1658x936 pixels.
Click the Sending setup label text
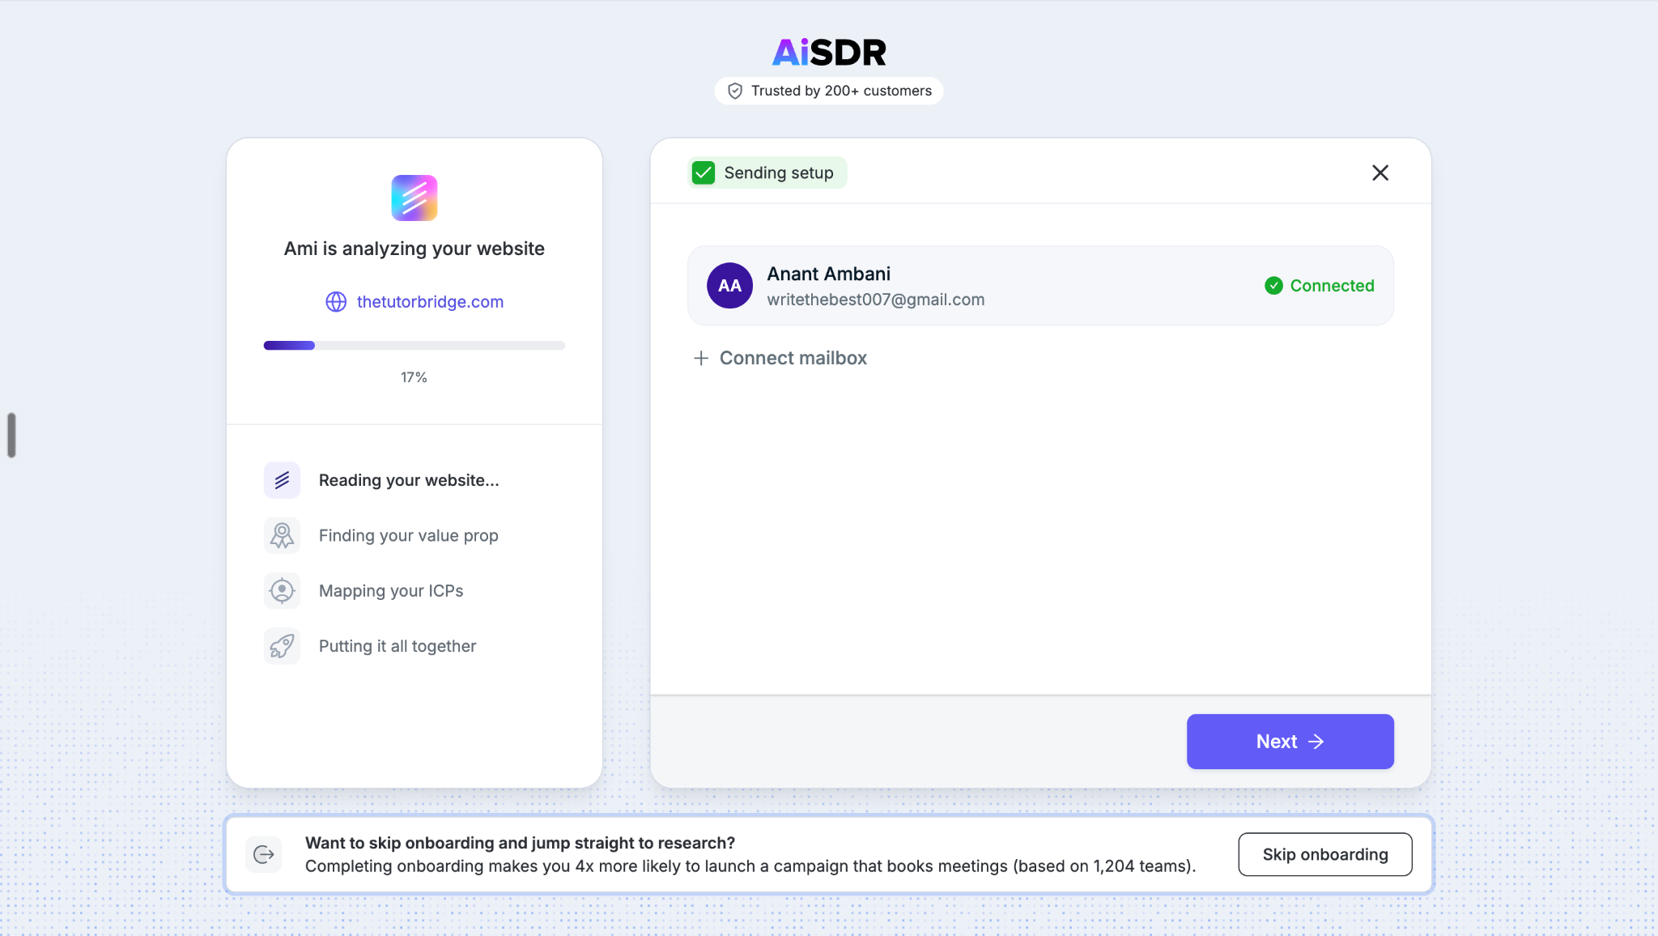(x=778, y=172)
